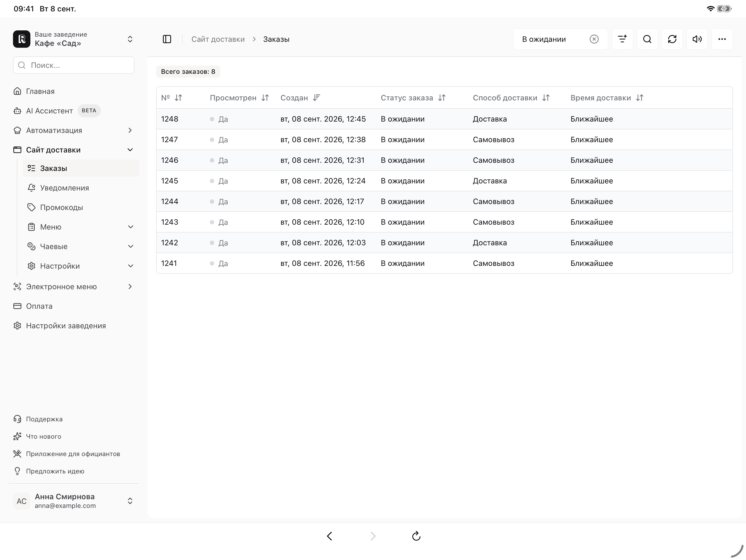This screenshot has height=560, width=746.
Task: Toggle sound notifications speaker icon
Action: point(697,39)
